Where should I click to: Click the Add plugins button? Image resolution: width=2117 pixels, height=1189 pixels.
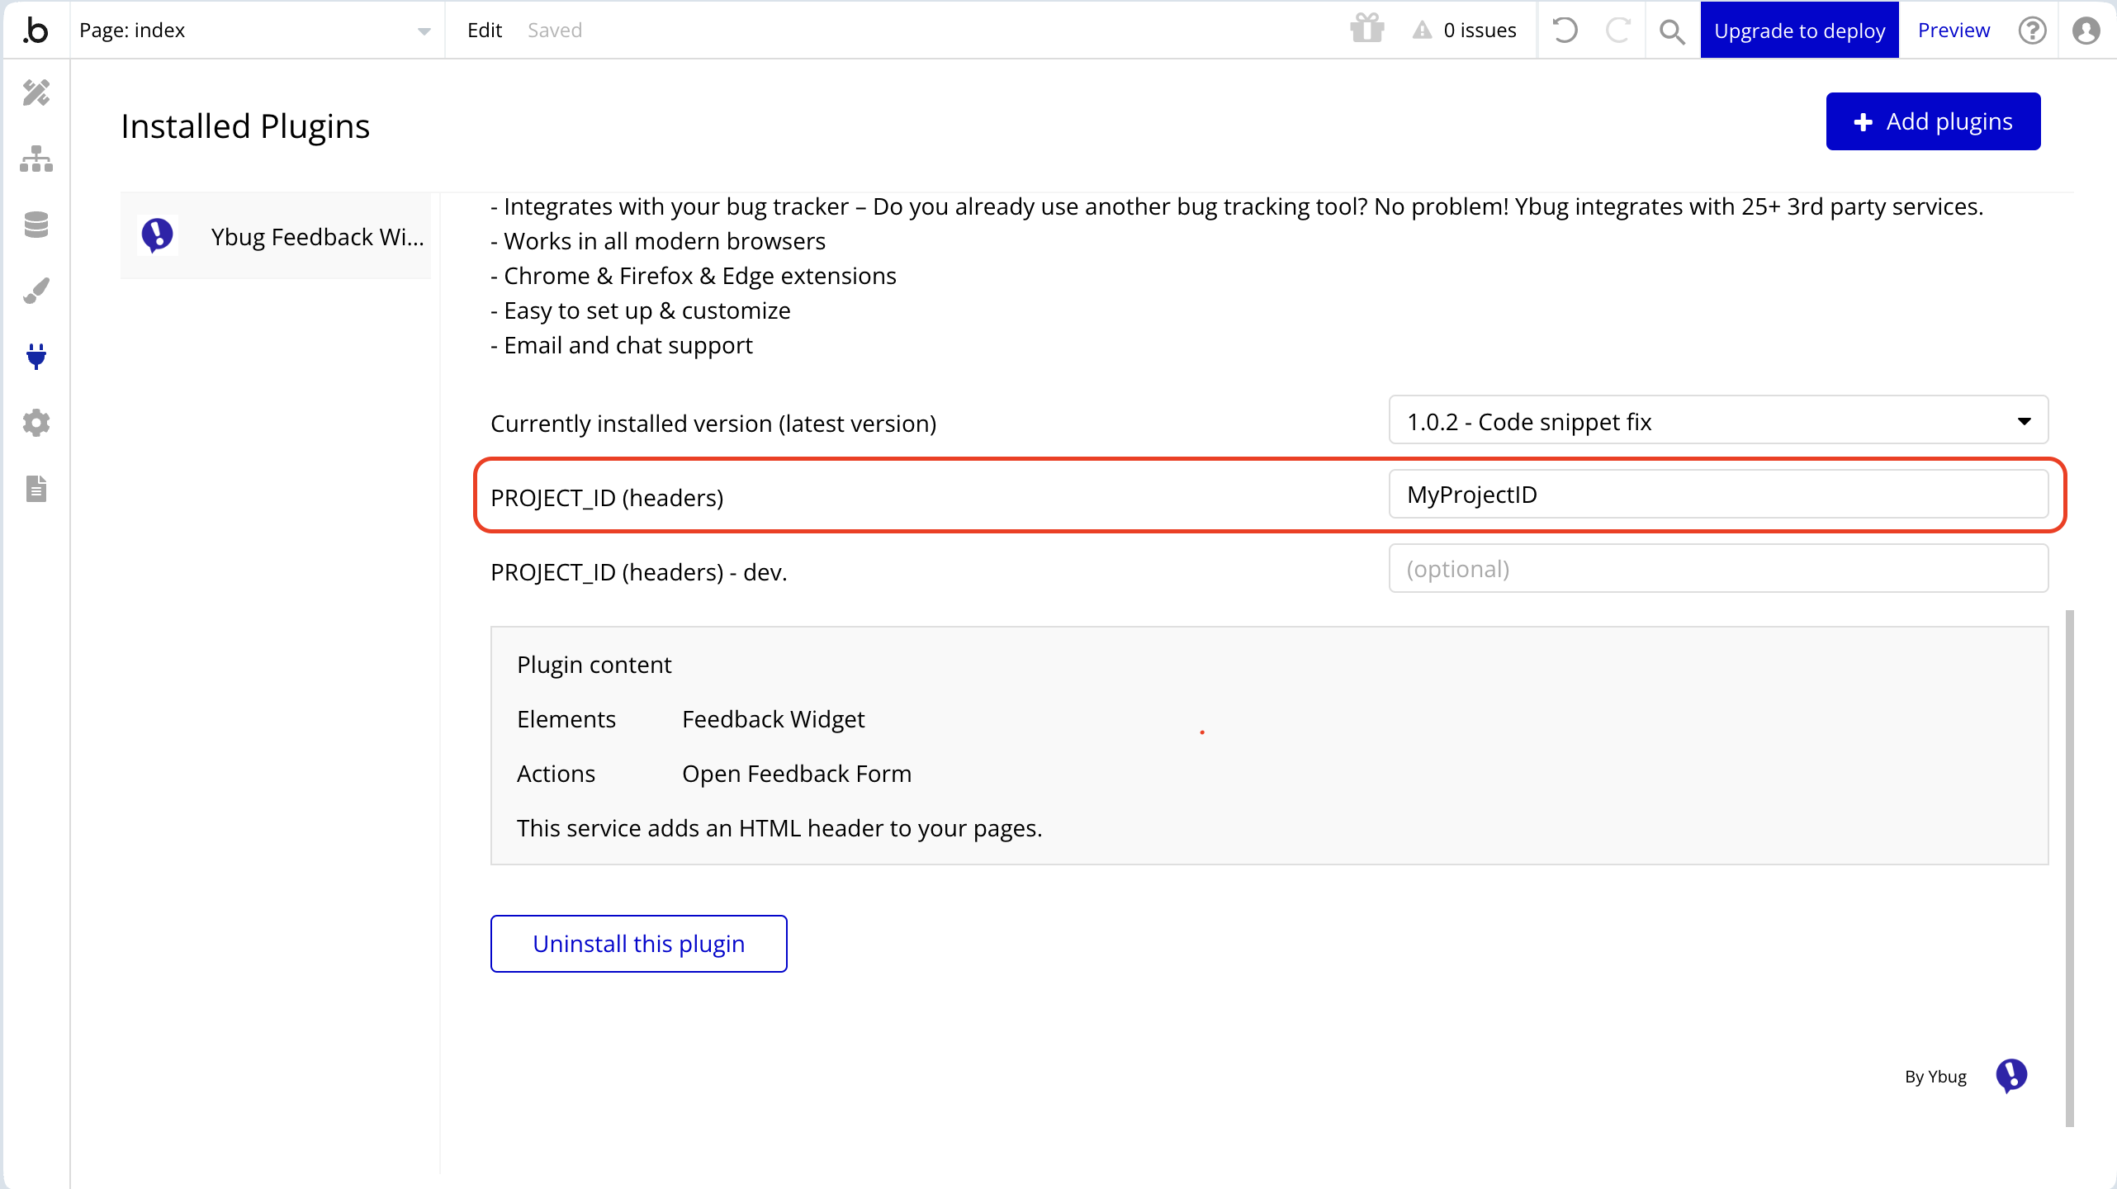pyautogui.click(x=1933, y=121)
